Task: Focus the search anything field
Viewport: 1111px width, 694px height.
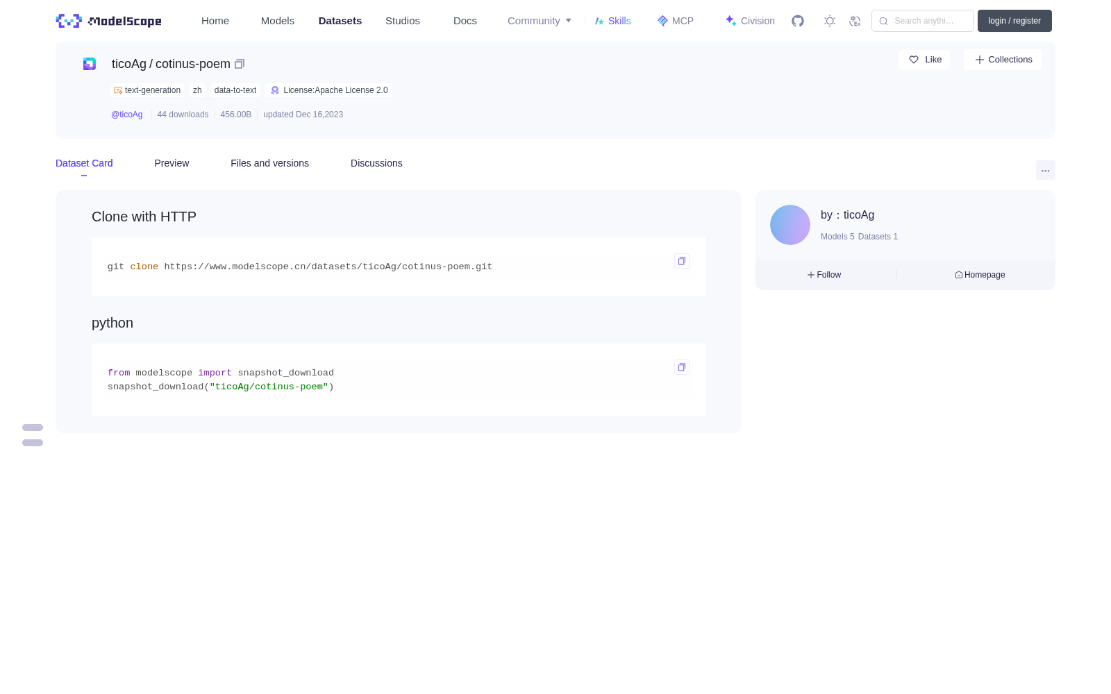Action: click(923, 21)
